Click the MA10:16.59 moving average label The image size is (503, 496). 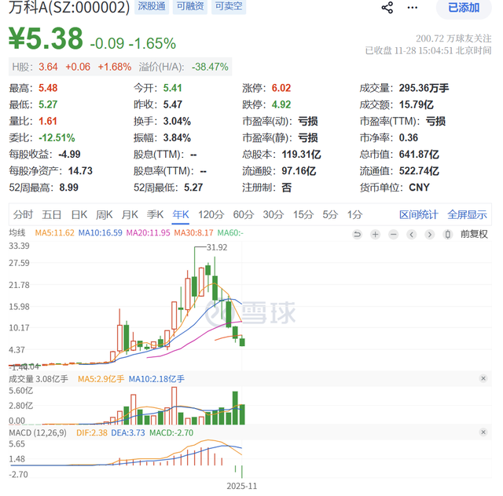point(100,232)
